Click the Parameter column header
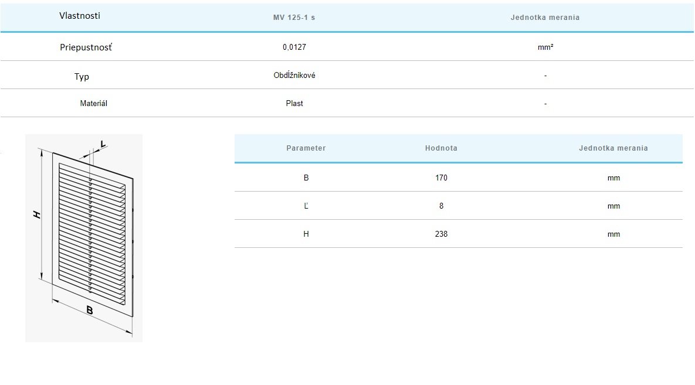695x385 pixels. pyautogui.click(x=306, y=148)
